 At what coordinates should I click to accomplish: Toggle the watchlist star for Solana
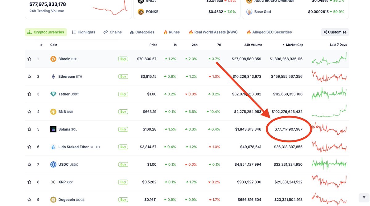(29, 129)
